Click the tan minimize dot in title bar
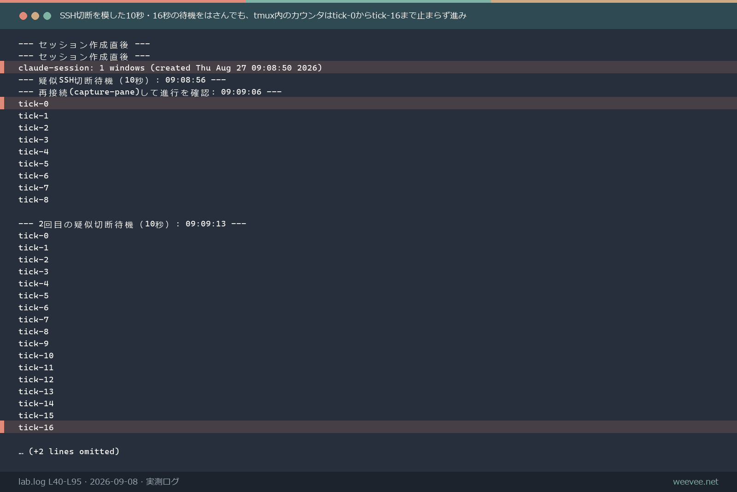The height and width of the screenshot is (492, 737). pyautogui.click(x=35, y=16)
